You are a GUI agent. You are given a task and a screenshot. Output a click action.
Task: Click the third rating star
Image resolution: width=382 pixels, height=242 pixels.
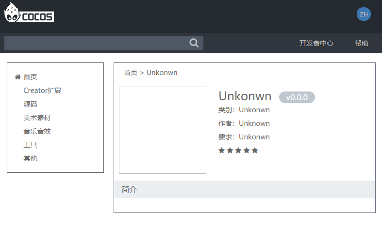[238, 151]
